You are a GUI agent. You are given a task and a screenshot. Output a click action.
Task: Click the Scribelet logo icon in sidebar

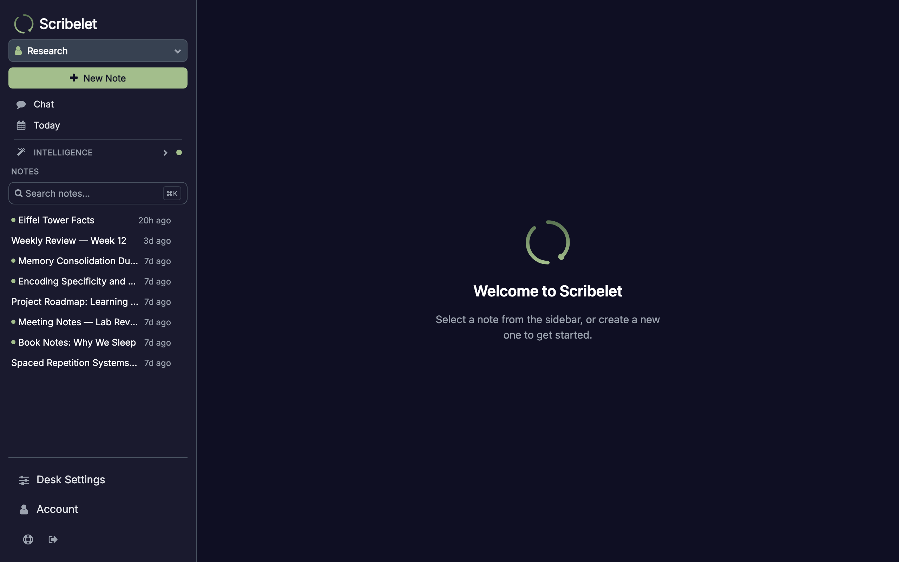click(x=24, y=24)
